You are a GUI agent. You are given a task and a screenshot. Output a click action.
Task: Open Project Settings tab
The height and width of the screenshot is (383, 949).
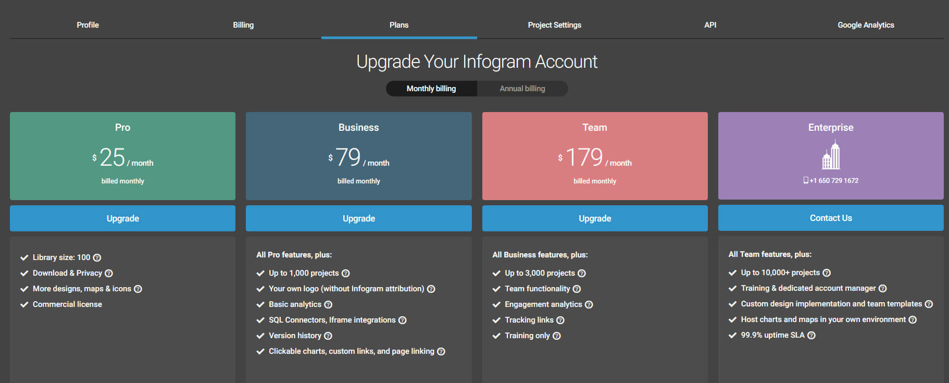point(555,24)
